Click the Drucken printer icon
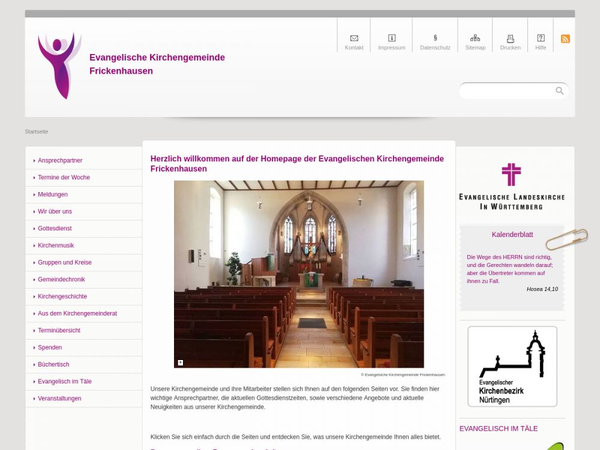The image size is (600, 450). click(510, 38)
